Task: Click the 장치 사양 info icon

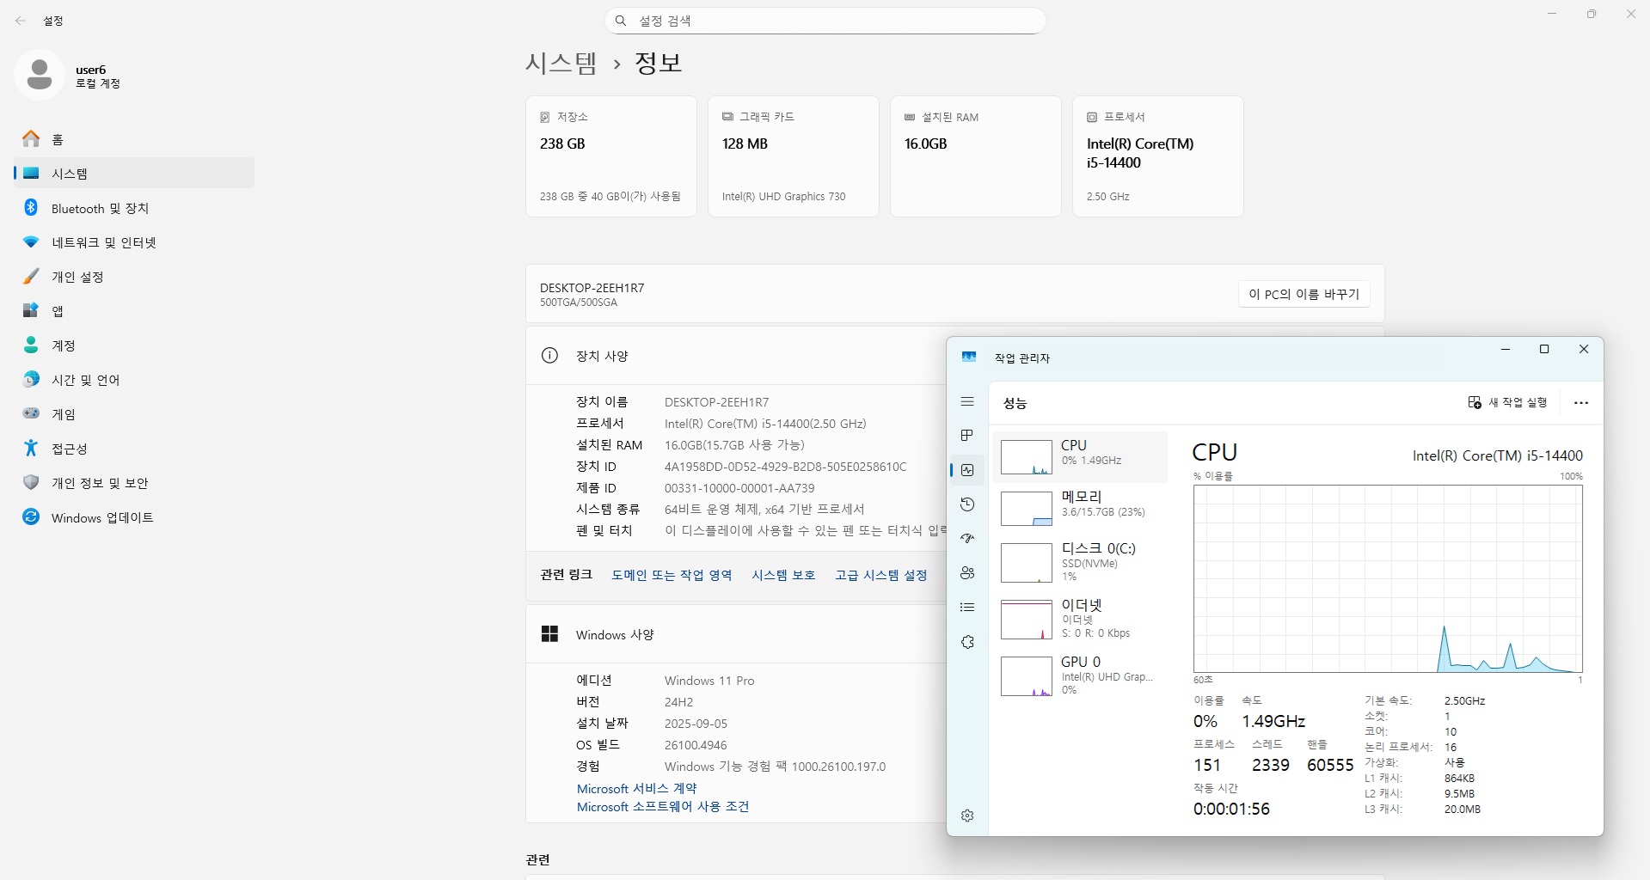Action: point(549,356)
